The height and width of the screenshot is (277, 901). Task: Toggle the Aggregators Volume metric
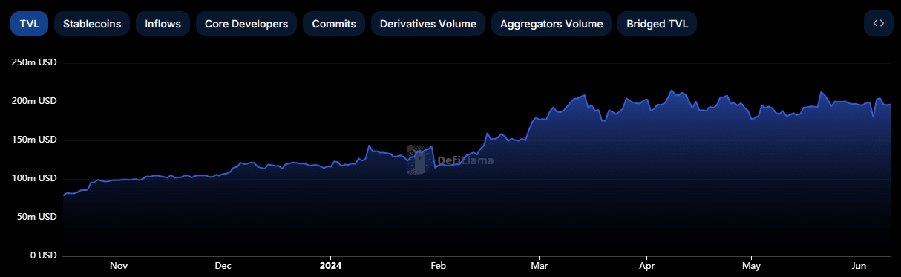click(551, 24)
